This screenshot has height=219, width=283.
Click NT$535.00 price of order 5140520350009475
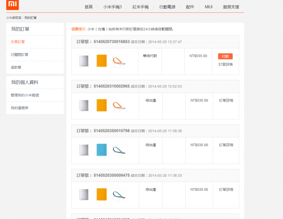tap(199, 189)
